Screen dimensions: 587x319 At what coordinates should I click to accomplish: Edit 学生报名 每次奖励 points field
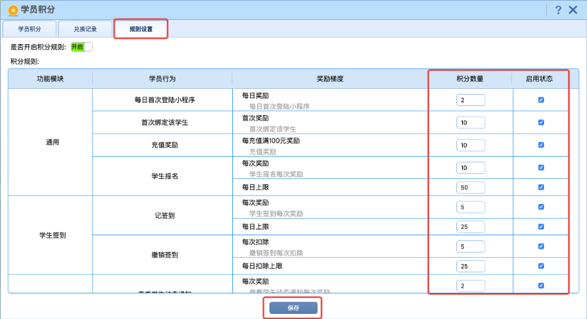470,168
